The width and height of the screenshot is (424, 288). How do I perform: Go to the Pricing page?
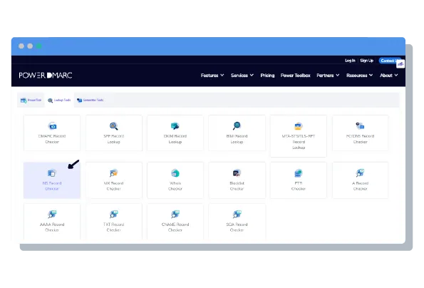pyautogui.click(x=267, y=76)
